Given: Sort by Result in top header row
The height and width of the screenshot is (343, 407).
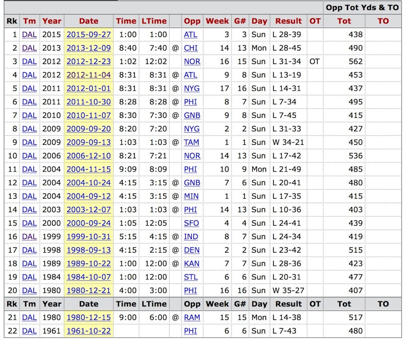Looking at the screenshot, I should click(x=289, y=21).
